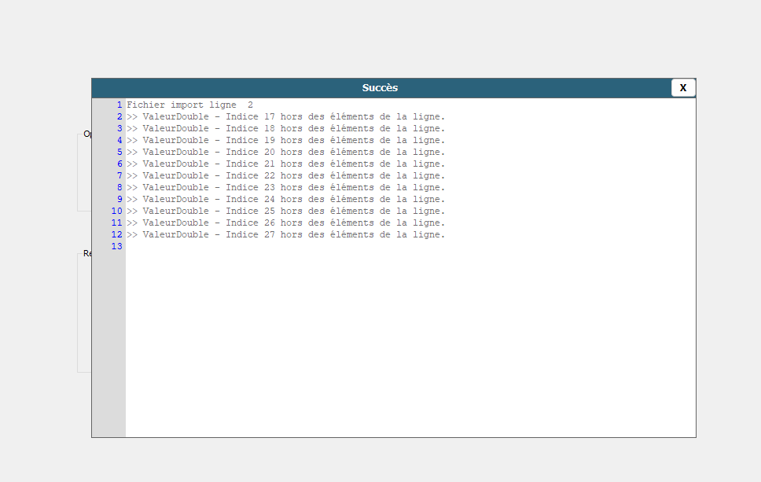Select the 'Indice 24 hors des éléments' line
Screen dimensions: 761x482
[286, 200]
